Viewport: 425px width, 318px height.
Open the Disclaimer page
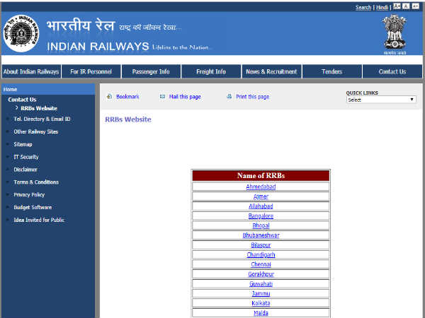(x=25, y=170)
